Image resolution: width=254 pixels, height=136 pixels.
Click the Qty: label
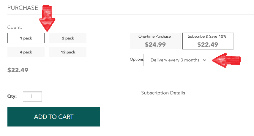(12, 96)
